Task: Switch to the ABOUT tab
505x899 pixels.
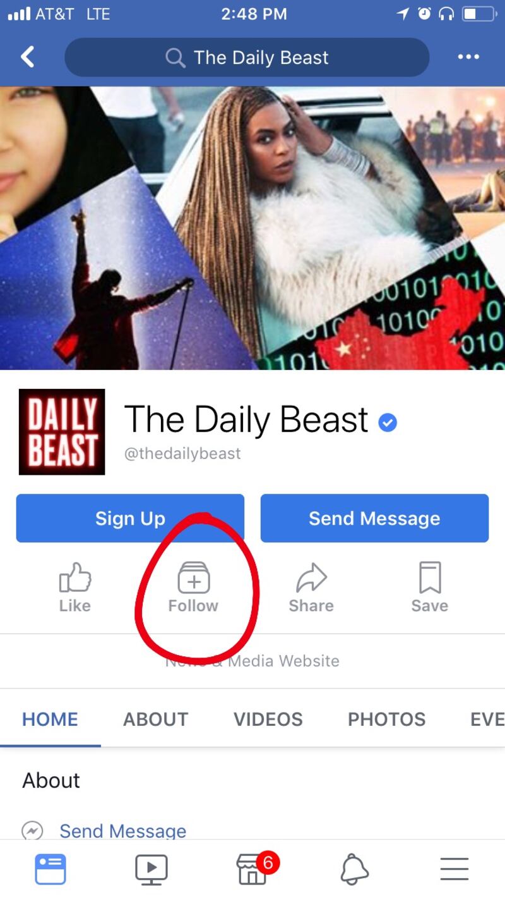Action: (x=156, y=719)
